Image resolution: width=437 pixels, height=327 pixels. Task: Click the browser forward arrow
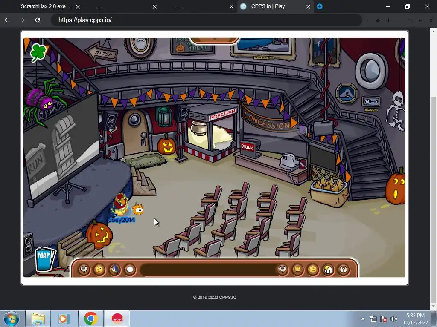pos(22,20)
